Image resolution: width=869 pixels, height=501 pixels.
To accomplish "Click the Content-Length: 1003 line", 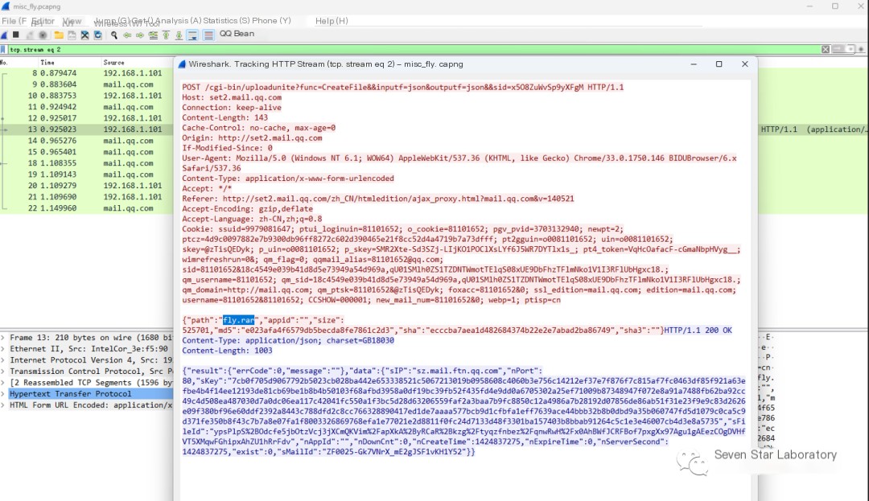I will [x=227, y=351].
